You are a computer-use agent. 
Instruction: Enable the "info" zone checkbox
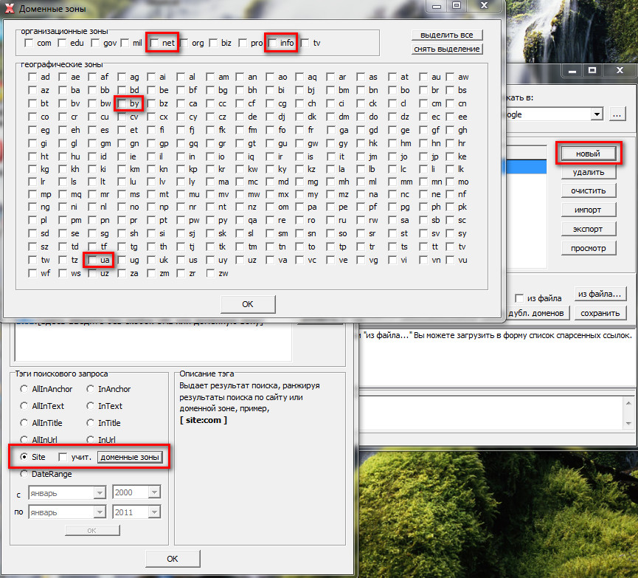point(273,44)
